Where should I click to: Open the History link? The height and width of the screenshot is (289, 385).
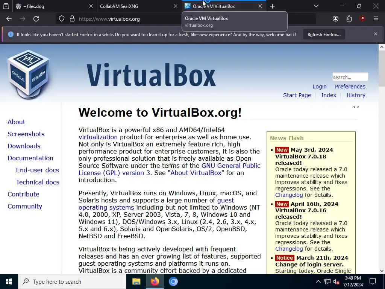coord(356,95)
